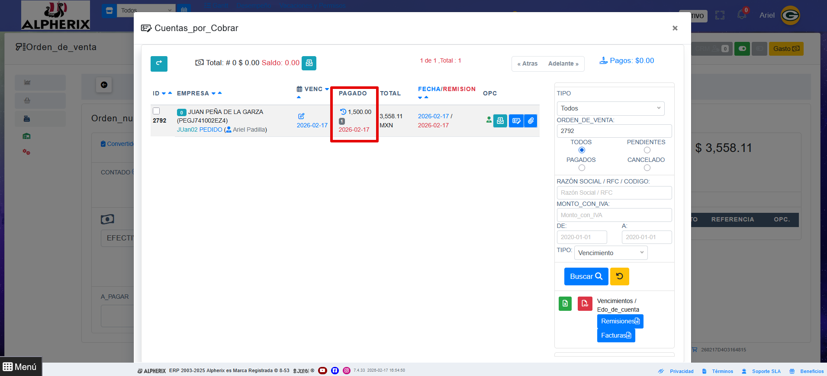Select the PENDIENTES radio button
This screenshot has height=376, width=827.
coord(647,150)
